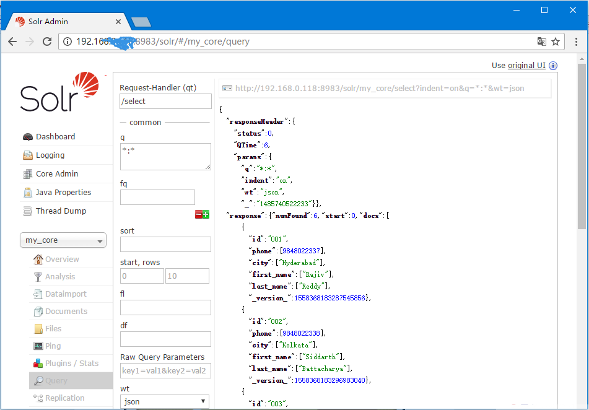Open Logging page
This screenshot has height=410, width=589.
pyautogui.click(x=50, y=155)
